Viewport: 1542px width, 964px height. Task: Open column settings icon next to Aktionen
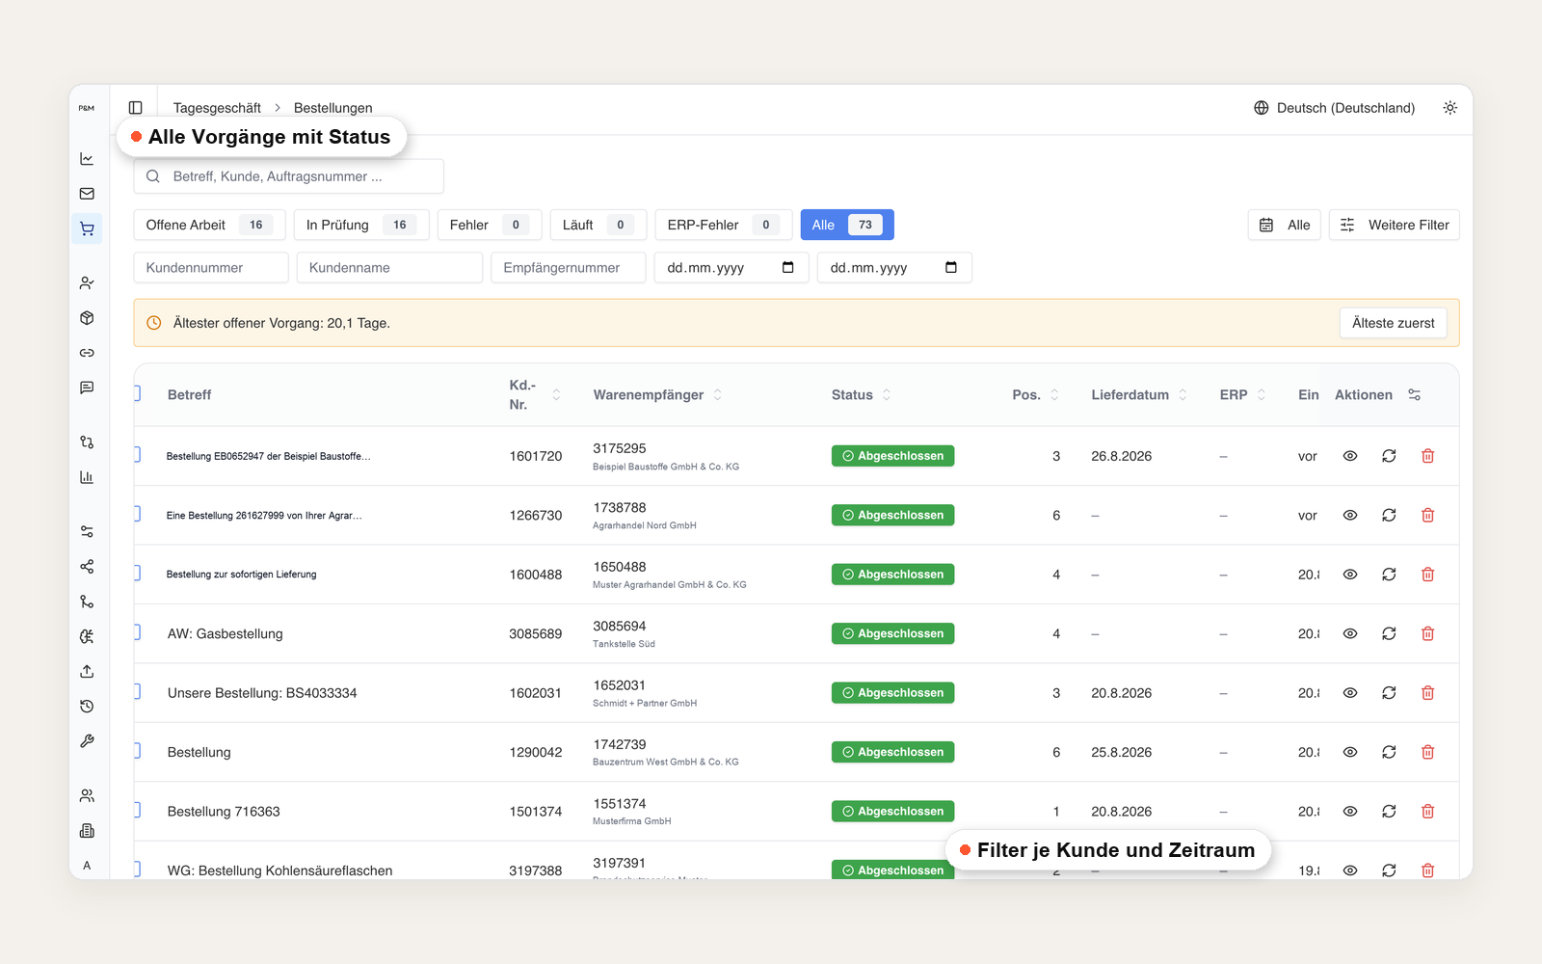[1415, 394]
